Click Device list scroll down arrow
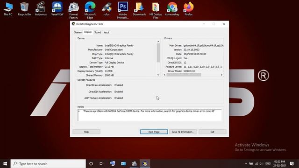 158,75
